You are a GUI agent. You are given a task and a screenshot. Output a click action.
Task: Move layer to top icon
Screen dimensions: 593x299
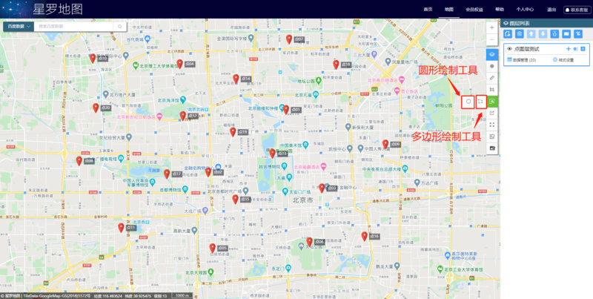coord(554,34)
